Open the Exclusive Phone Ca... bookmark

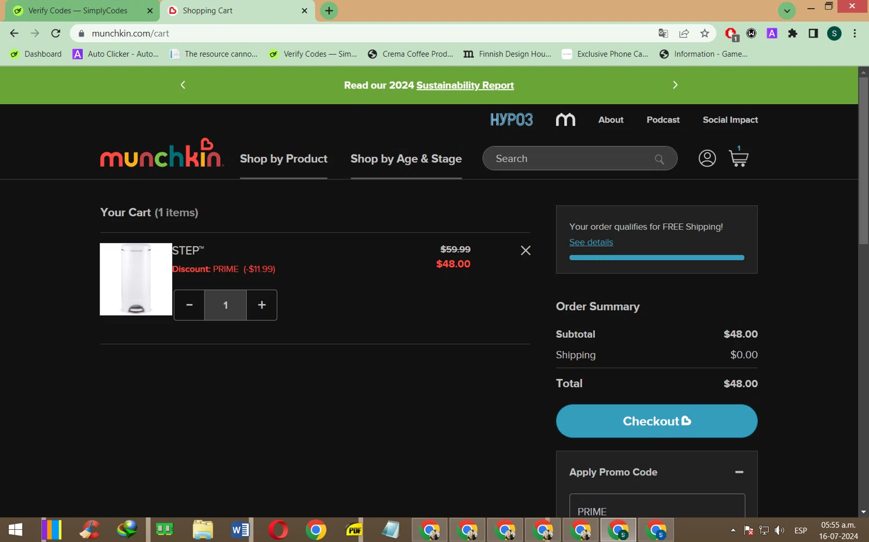(605, 54)
